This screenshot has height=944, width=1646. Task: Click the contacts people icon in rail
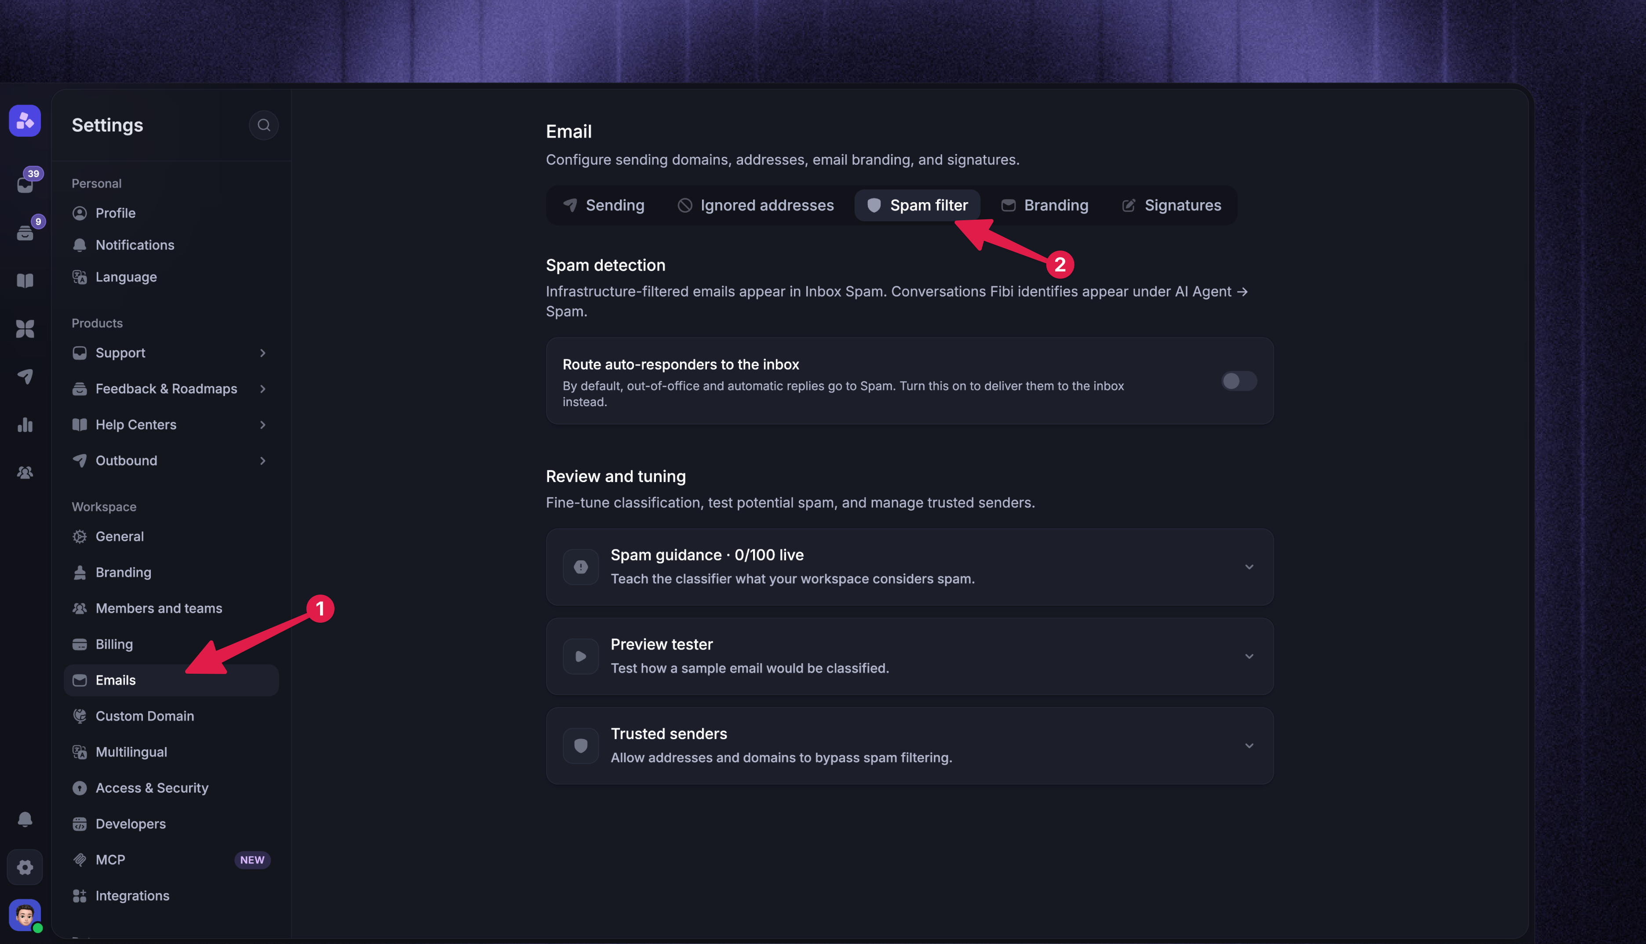click(25, 472)
